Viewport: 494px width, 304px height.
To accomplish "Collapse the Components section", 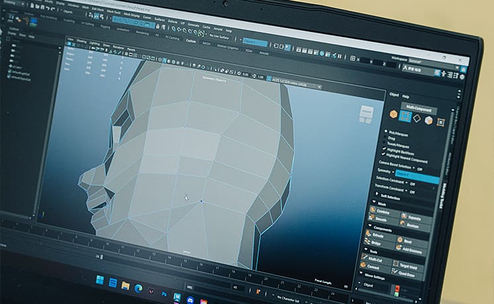I will point(370,225).
